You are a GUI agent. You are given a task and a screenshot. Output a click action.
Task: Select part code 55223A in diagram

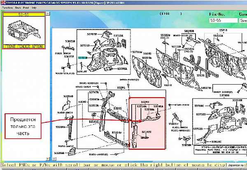tap(147, 58)
